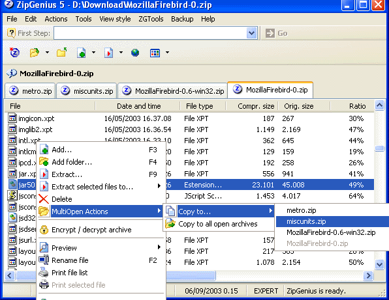Choose Extract... from the context menu
The image size is (389, 300).
tap(101, 174)
